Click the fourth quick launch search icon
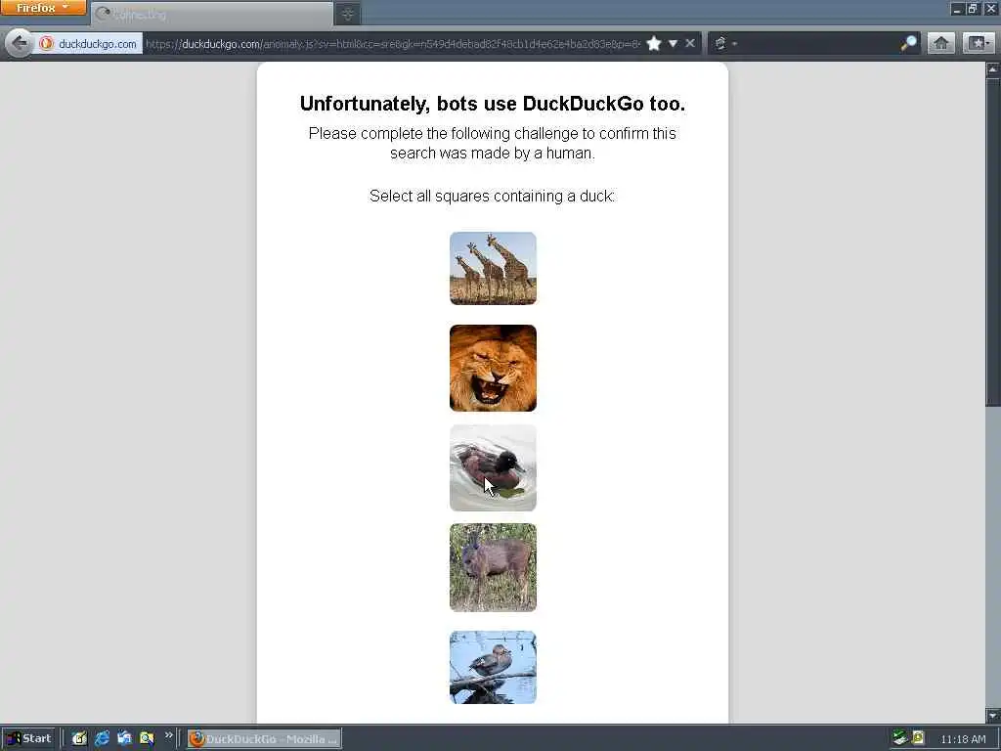This screenshot has height=751, width=1001. [x=147, y=739]
